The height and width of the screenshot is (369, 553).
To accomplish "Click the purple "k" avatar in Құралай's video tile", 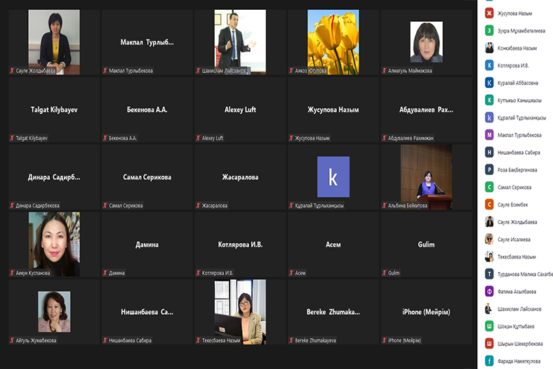I will pyautogui.click(x=333, y=177).
